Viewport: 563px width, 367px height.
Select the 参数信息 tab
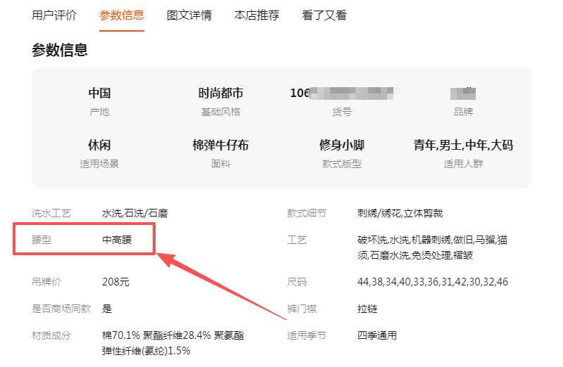[122, 15]
